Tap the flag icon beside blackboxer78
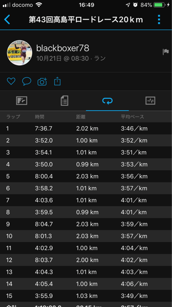The height and width of the screenshot is (307, 172). click(x=166, y=52)
